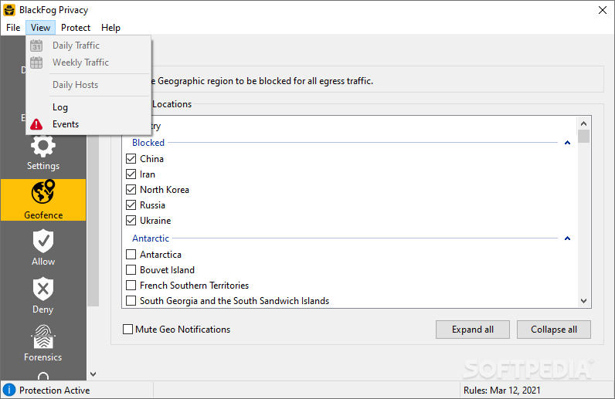The height and width of the screenshot is (399, 615).
Task: Open the File menu
Action: coord(13,28)
